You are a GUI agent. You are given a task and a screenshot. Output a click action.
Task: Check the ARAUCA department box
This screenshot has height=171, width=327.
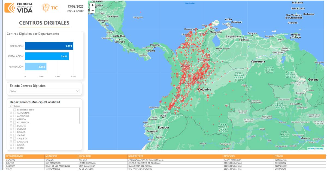pos(14,119)
